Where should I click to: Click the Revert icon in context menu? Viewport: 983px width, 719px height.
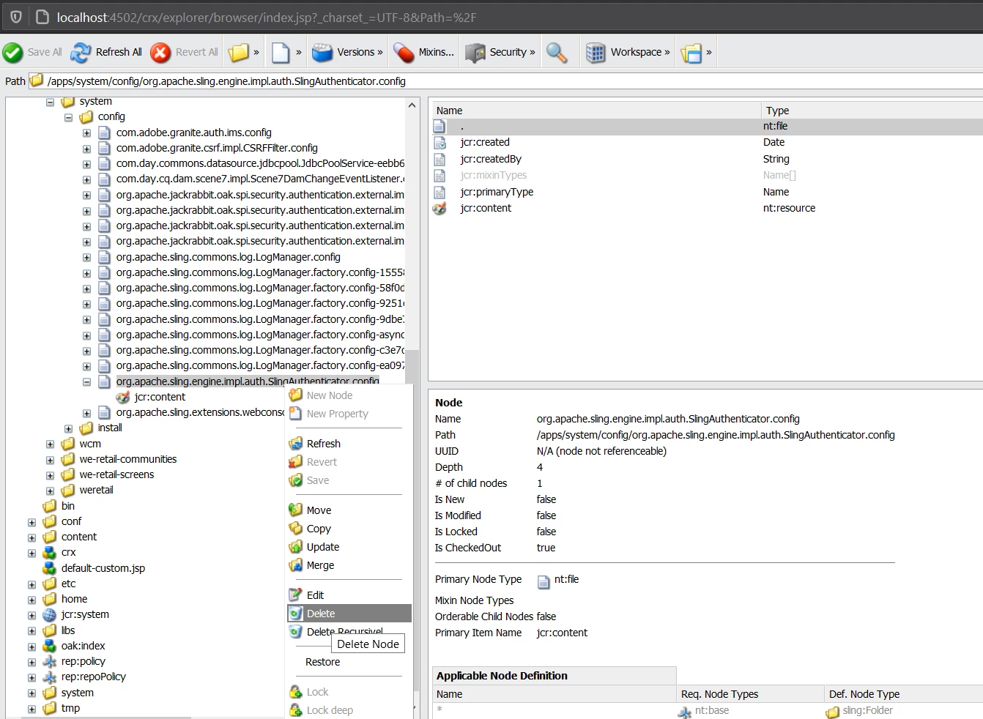pos(295,462)
